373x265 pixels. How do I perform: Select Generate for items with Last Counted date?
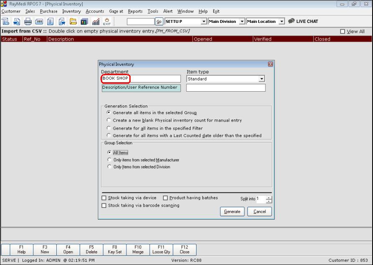pos(109,135)
